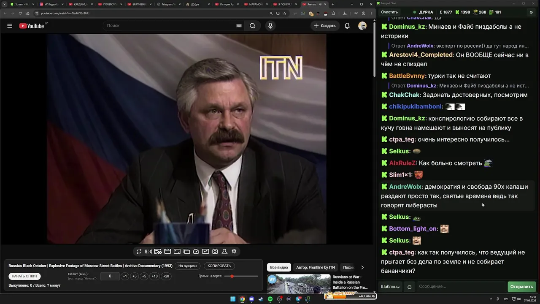Viewport: 540px width, 304px height.
Task: Open 'Шаблоны' templates in chat
Action: pos(390,287)
